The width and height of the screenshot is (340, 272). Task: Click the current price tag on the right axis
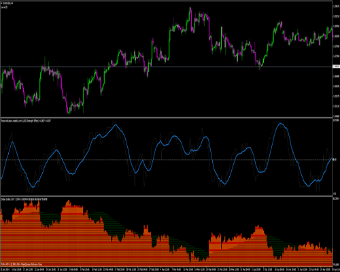pyautogui.click(x=336, y=67)
